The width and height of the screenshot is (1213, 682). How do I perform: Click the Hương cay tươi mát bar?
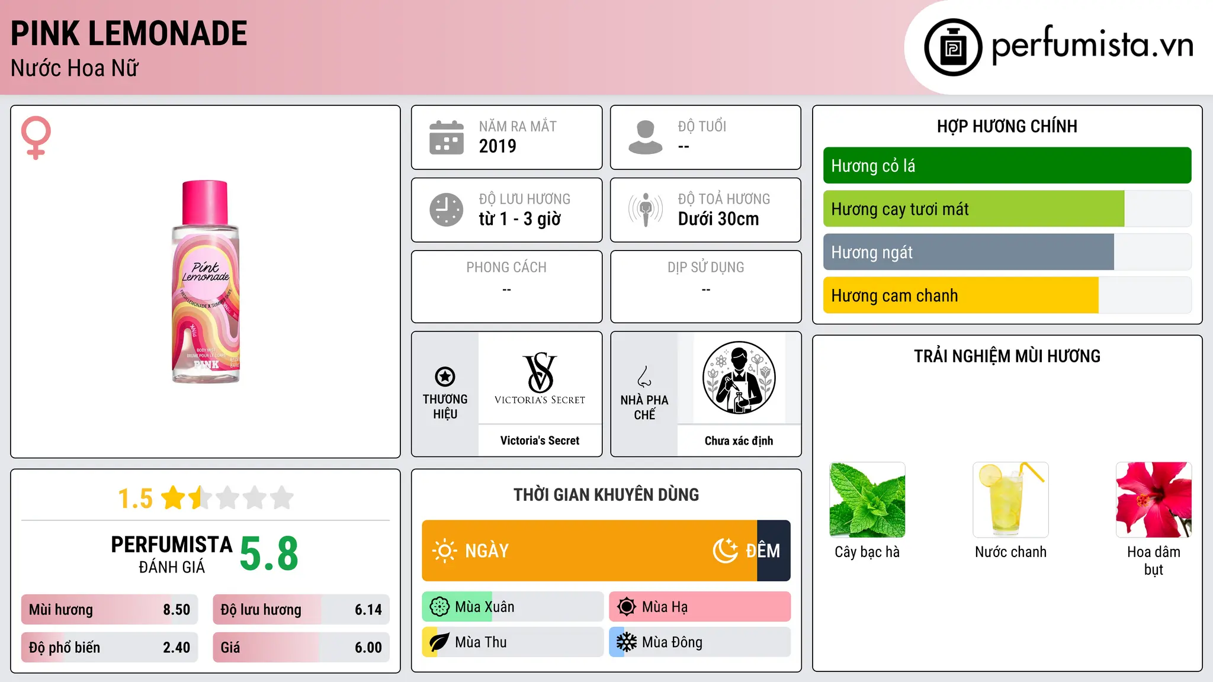(1007, 209)
